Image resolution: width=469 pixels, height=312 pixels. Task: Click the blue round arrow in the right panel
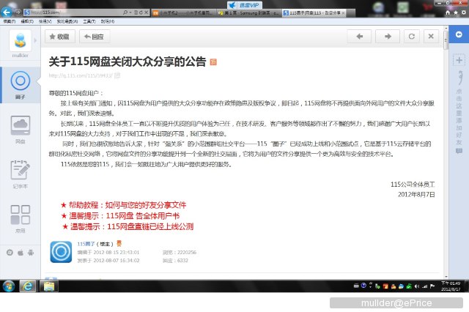(x=459, y=34)
